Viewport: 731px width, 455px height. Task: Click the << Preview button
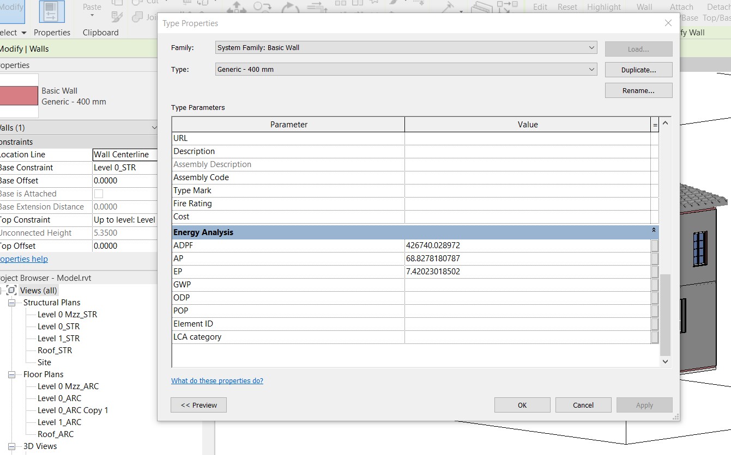coord(198,405)
